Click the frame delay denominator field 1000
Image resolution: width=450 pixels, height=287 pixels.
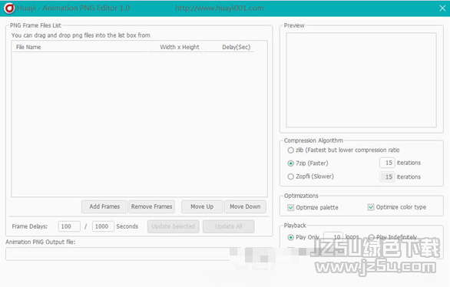(103, 226)
